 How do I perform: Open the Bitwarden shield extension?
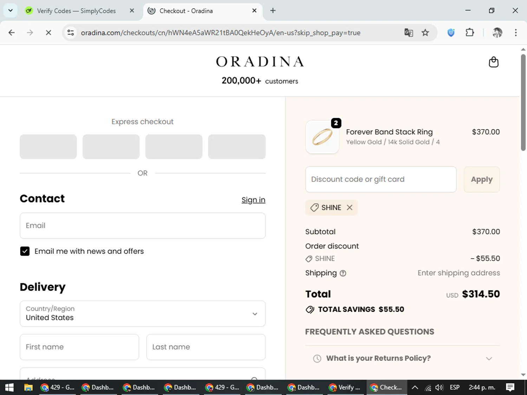point(451,33)
